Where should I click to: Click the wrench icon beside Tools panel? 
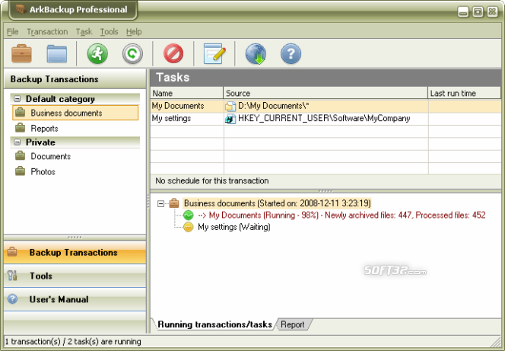12,276
